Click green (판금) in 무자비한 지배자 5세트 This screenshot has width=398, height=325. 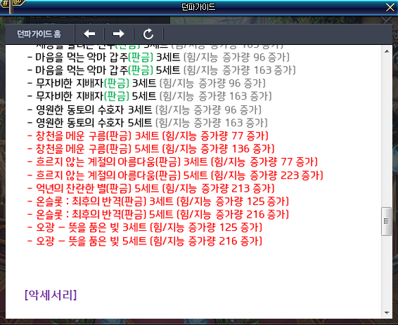pyautogui.click(x=117, y=96)
